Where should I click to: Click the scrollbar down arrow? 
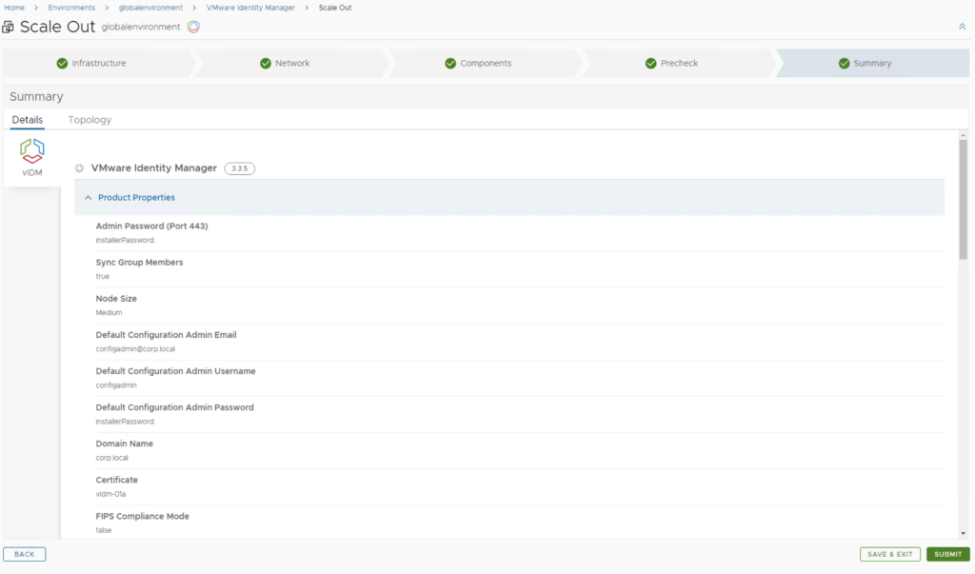click(963, 533)
